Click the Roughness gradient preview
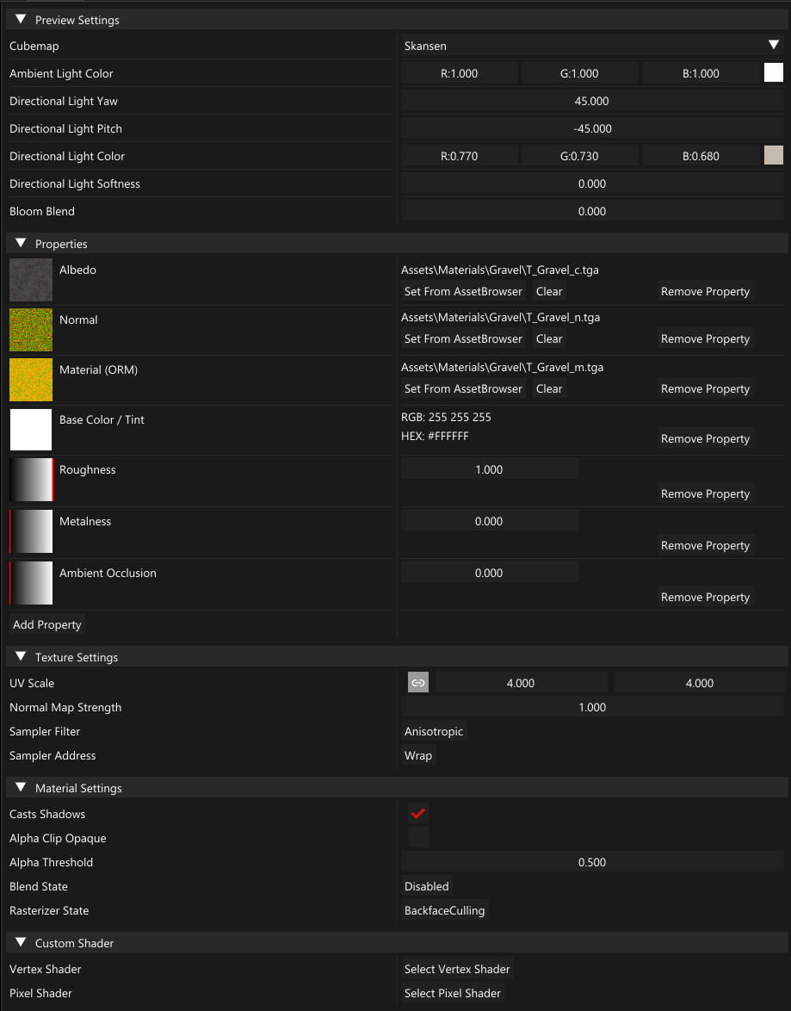Image resolution: width=791 pixels, height=1011 pixels. pos(31,480)
